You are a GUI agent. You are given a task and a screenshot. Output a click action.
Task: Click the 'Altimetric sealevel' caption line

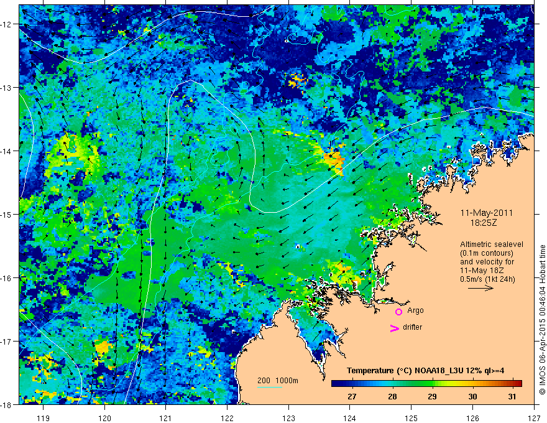492,244
